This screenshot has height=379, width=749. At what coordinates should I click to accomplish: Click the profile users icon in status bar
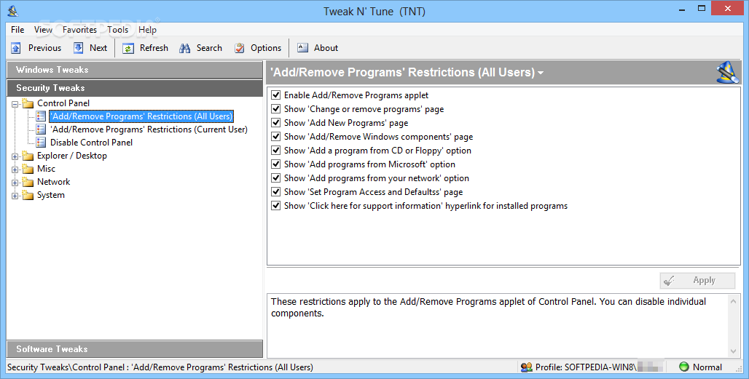coord(526,367)
